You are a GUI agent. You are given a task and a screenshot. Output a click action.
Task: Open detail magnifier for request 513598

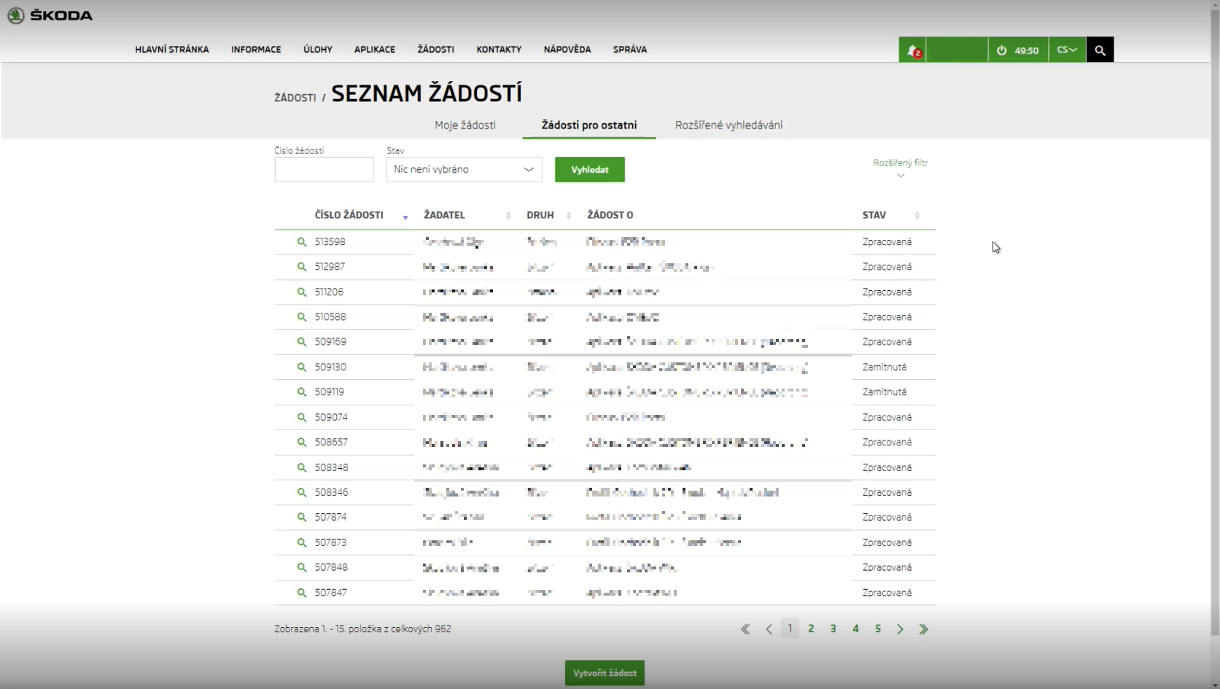301,242
